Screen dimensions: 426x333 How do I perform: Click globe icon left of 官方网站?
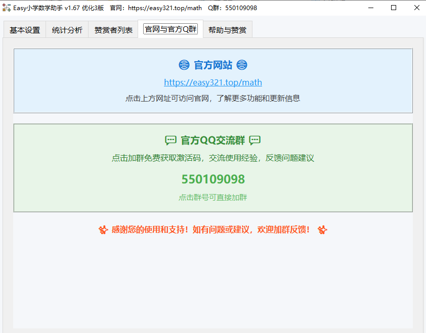(x=184, y=65)
